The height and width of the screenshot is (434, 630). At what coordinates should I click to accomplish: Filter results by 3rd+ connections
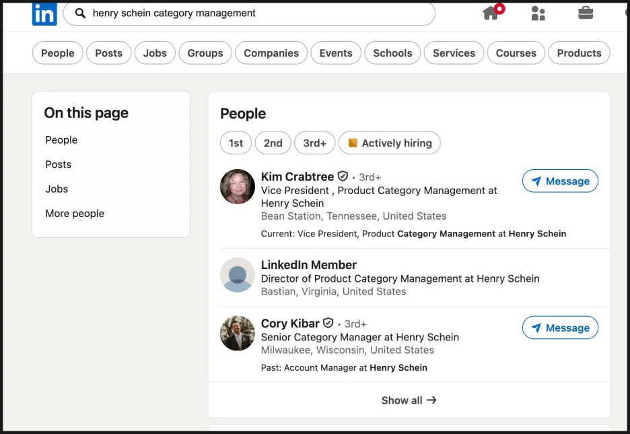point(314,143)
